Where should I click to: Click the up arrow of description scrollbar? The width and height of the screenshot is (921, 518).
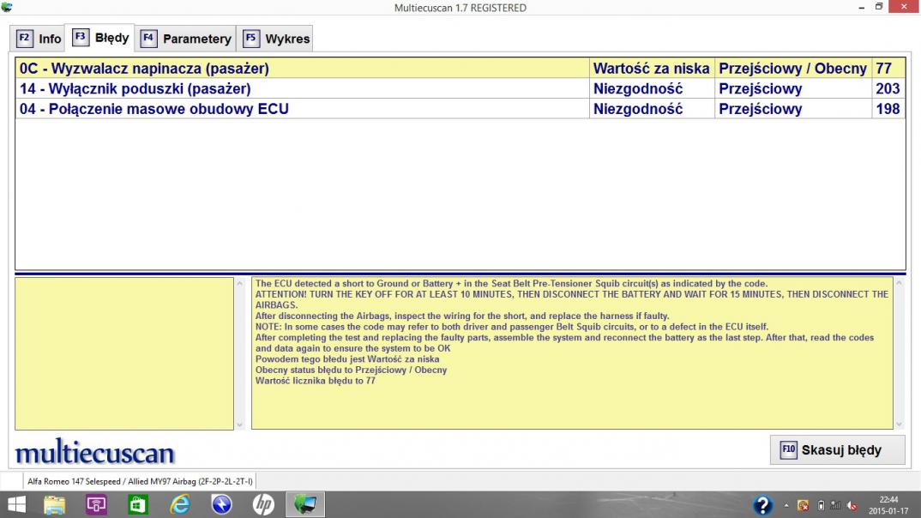click(x=900, y=284)
